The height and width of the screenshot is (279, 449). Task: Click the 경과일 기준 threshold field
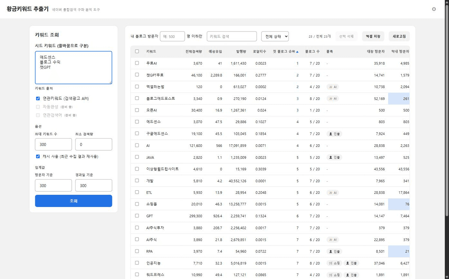coord(94,185)
